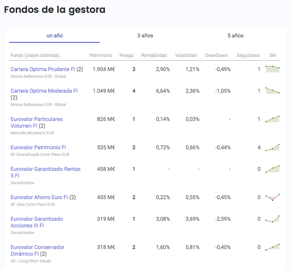Screen dimensions: 293x269
Task: Click the risk level '4' for Cartera Optima Moderada
Action: [x=134, y=91]
